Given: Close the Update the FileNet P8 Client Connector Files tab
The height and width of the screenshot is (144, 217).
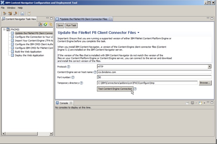Looking at the screenshot, I should click(x=110, y=19).
